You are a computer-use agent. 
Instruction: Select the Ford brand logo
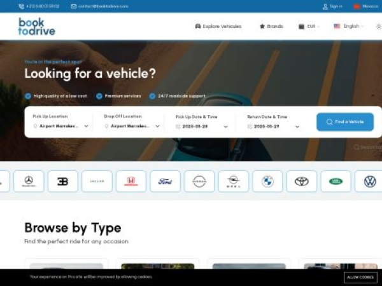tap(165, 181)
